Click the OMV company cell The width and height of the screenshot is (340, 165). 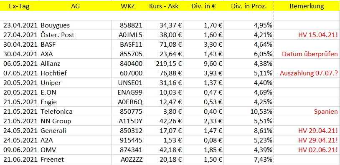(x=75, y=150)
